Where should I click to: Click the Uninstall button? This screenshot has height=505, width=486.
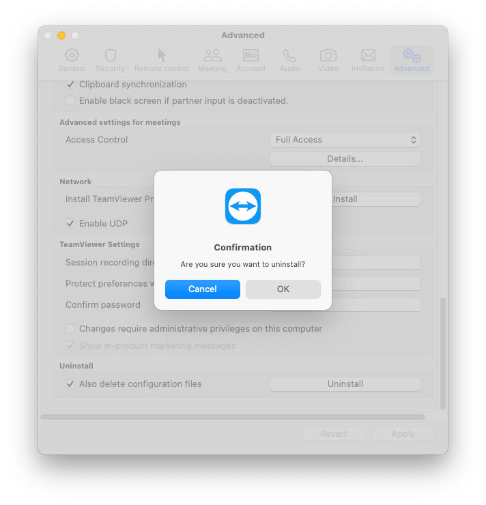345,384
